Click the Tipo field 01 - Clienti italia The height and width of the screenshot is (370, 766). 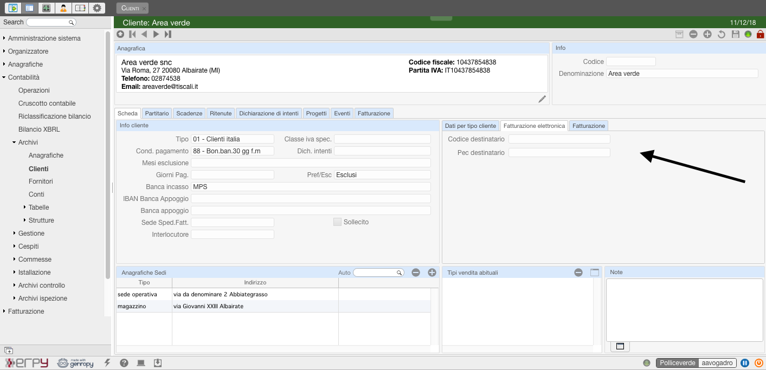233,139
